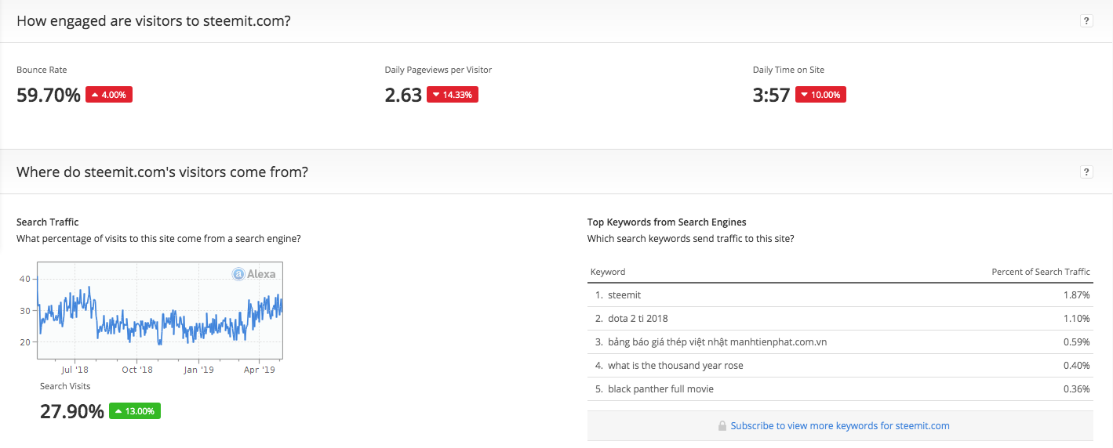
Task: Click the 0.40% search traffic value
Action: click(1076, 366)
